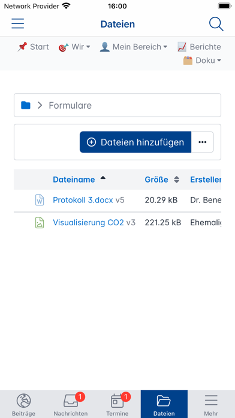
Task: Tap the search magnifier icon
Action: [x=216, y=24]
